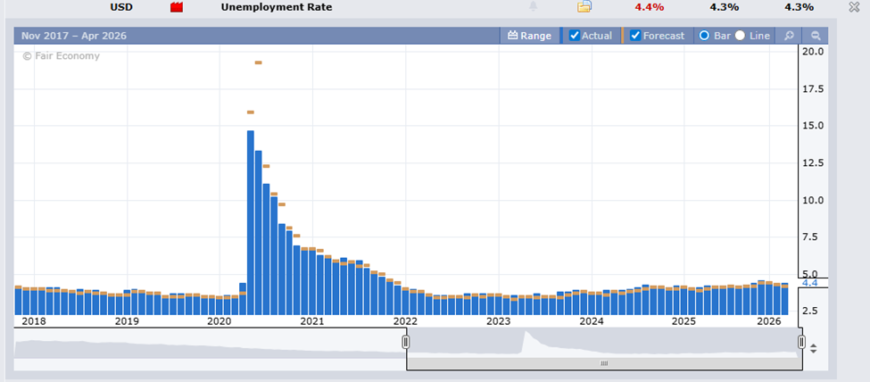Click the red high-impact folder icon
Screen dimensions: 870x382
click(x=177, y=7)
